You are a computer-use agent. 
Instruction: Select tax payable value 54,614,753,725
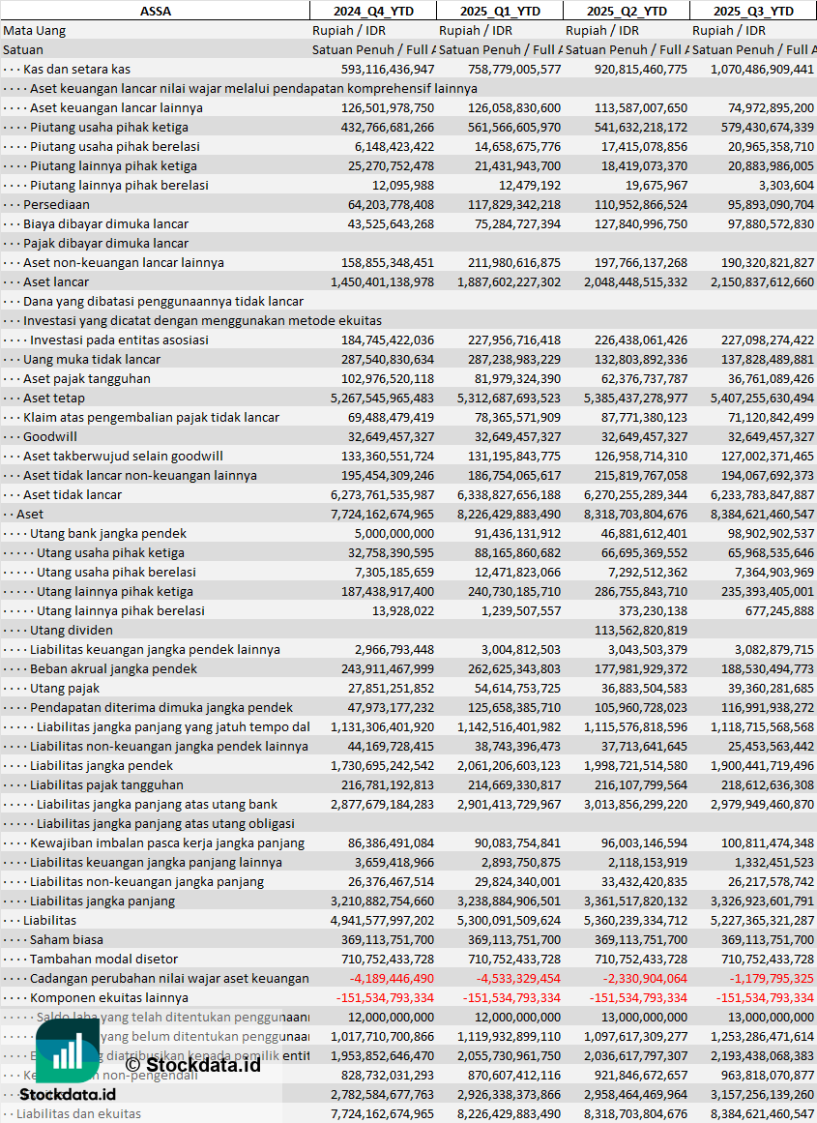click(517, 689)
